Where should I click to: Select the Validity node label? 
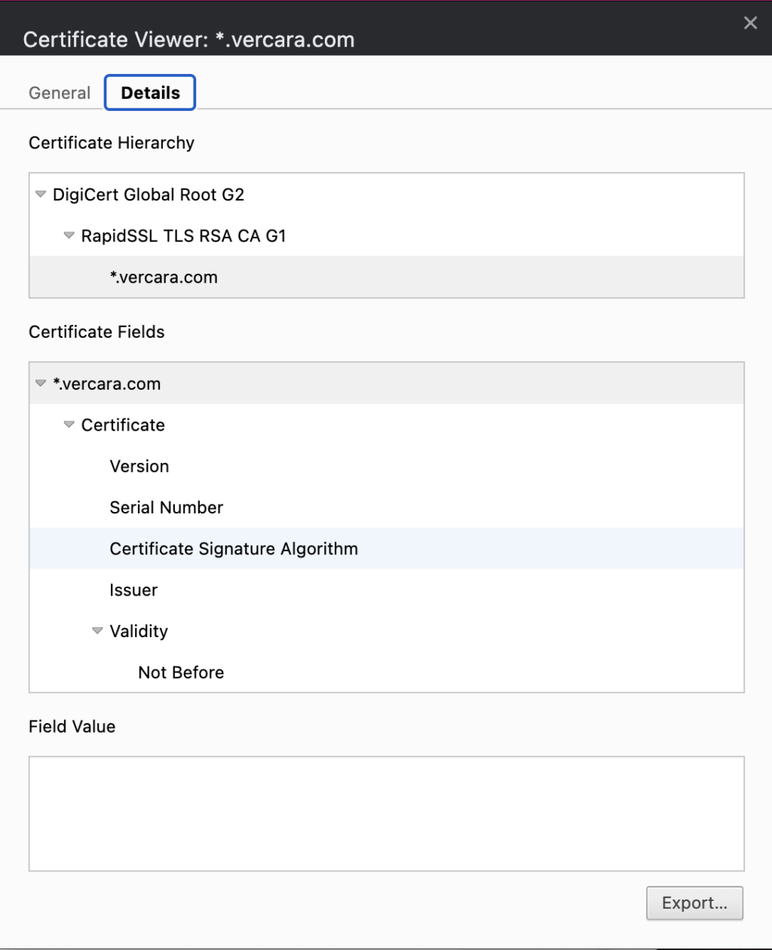click(x=139, y=631)
